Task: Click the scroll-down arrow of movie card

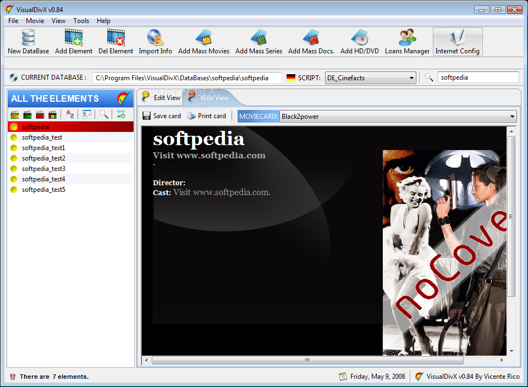Action: pyautogui.click(x=512, y=351)
